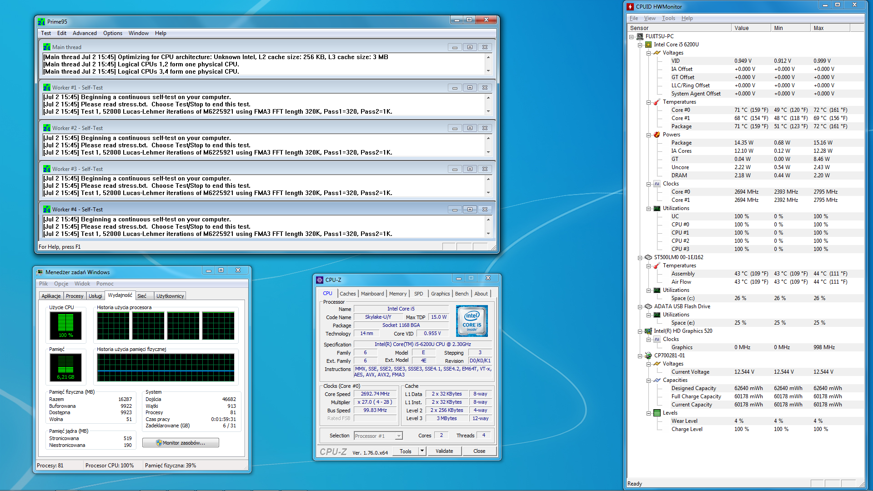
Task: Open the Tools dropdown arrow in CPU-Z
Action: click(422, 451)
